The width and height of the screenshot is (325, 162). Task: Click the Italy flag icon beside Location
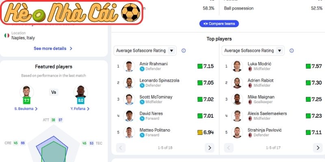pos(6,35)
